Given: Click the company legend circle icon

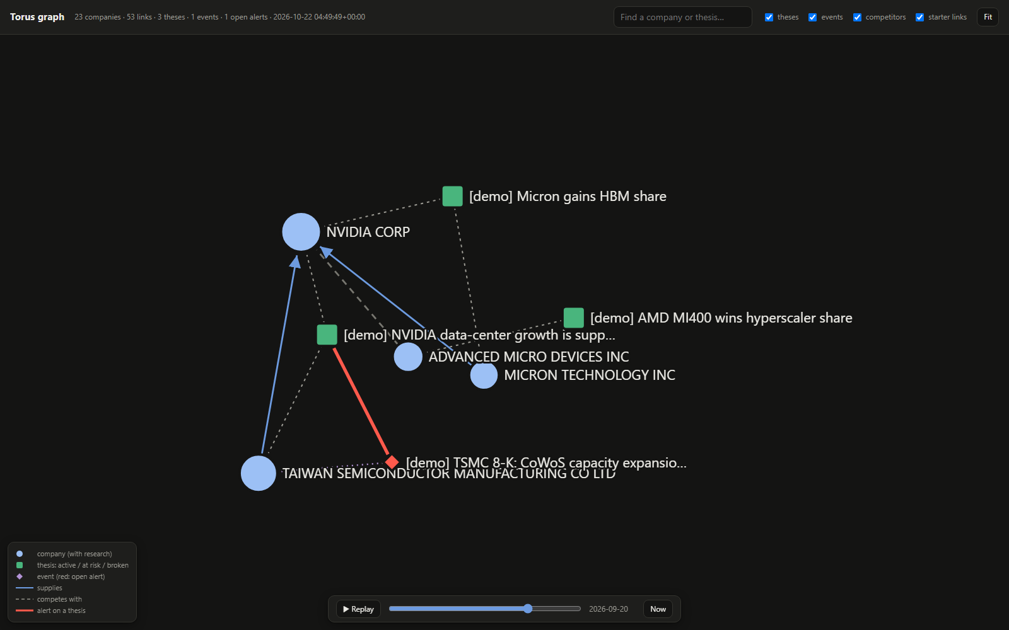Looking at the screenshot, I should (x=20, y=554).
